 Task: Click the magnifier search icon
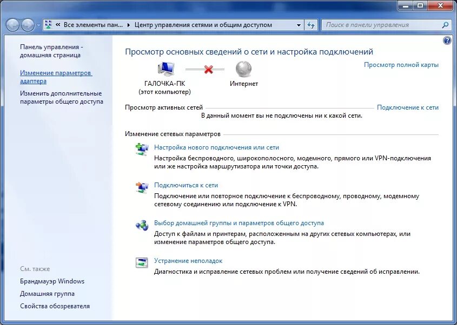pos(445,25)
